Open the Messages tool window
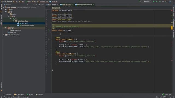The height and width of the screenshot is (98, 175). pos(19,94)
